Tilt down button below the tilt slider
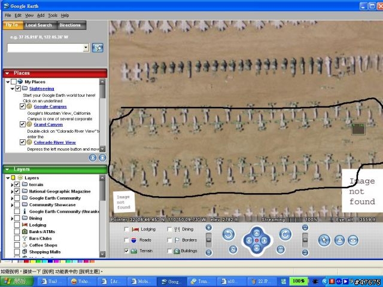 click(305, 252)
